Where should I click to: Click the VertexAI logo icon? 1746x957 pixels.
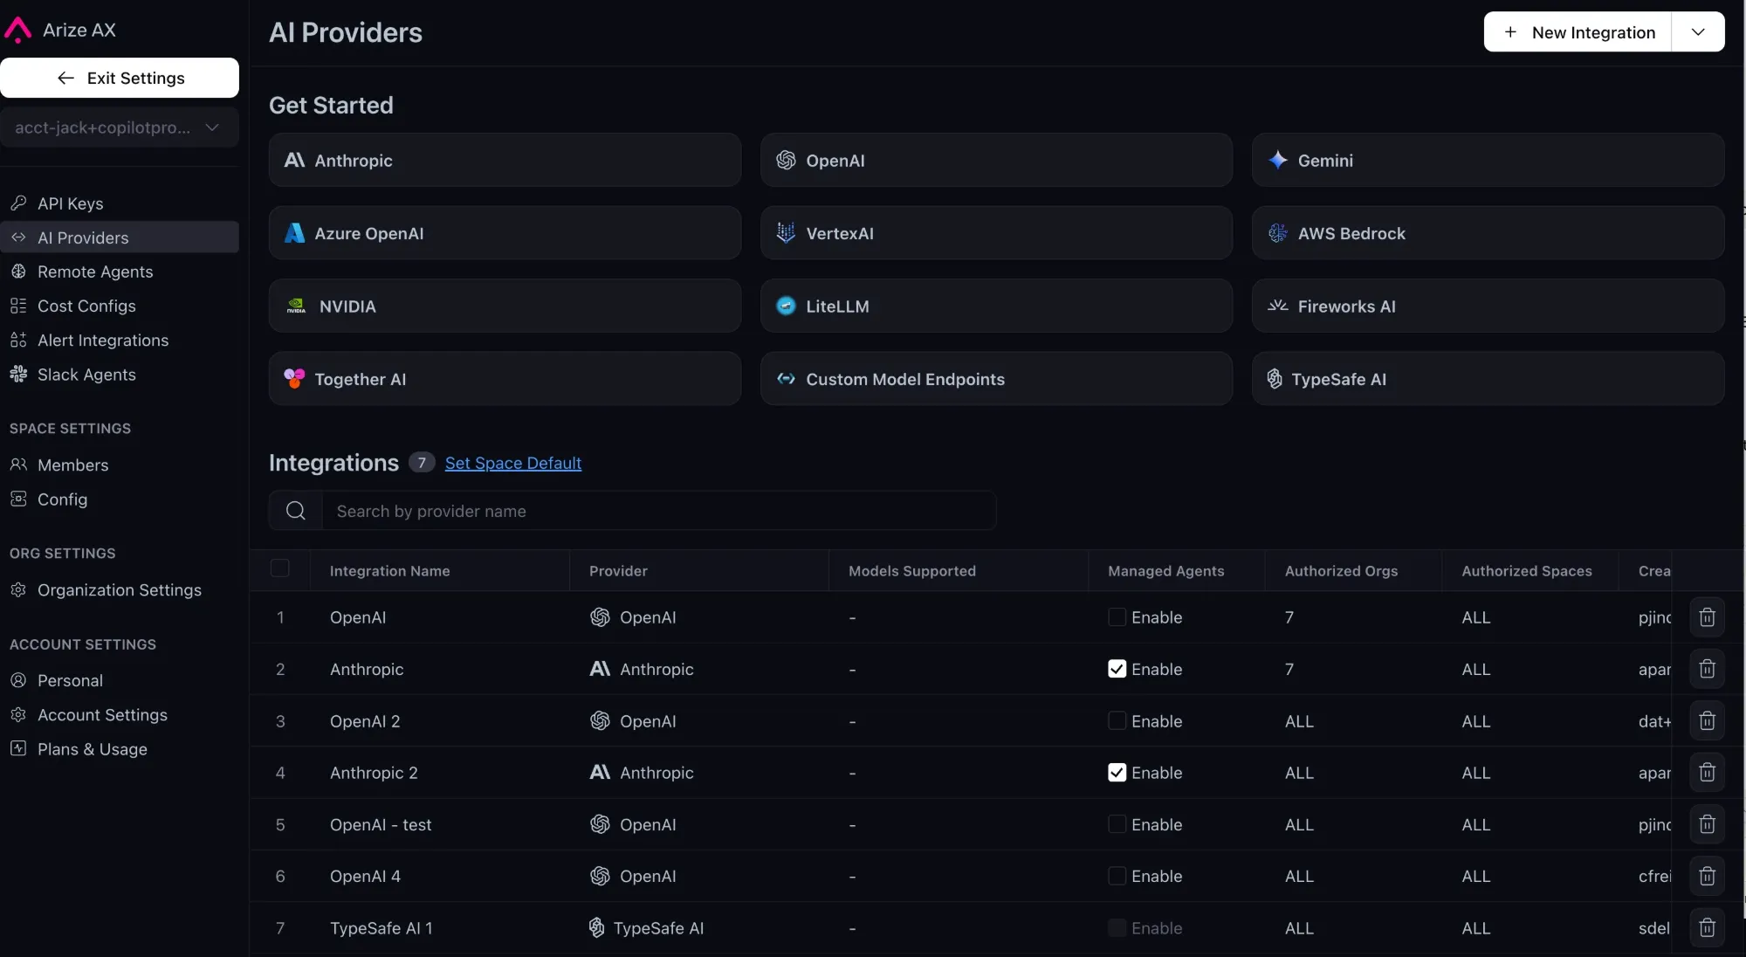point(786,233)
